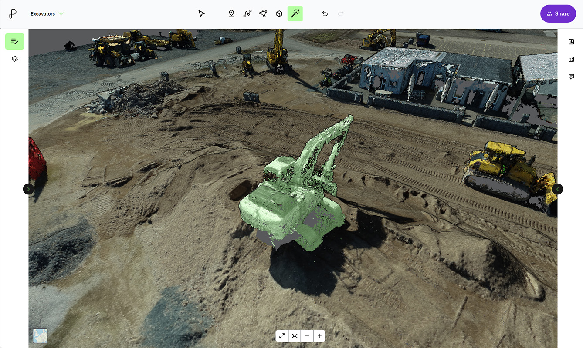Activate the point marker tool
Screen dimensions: 583x348
(x=231, y=13)
